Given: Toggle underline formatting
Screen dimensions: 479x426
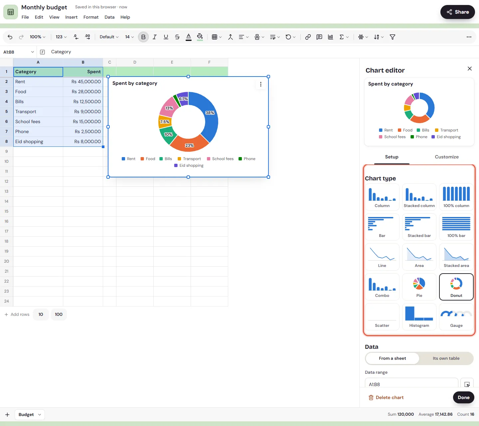Looking at the screenshot, I should click(x=166, y=37).
